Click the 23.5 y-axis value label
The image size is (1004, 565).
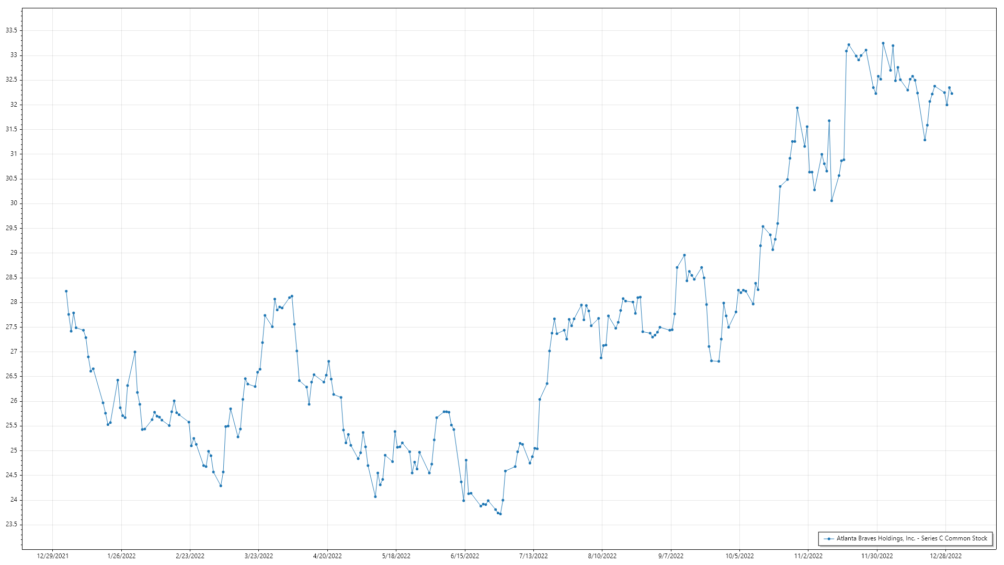12,524
